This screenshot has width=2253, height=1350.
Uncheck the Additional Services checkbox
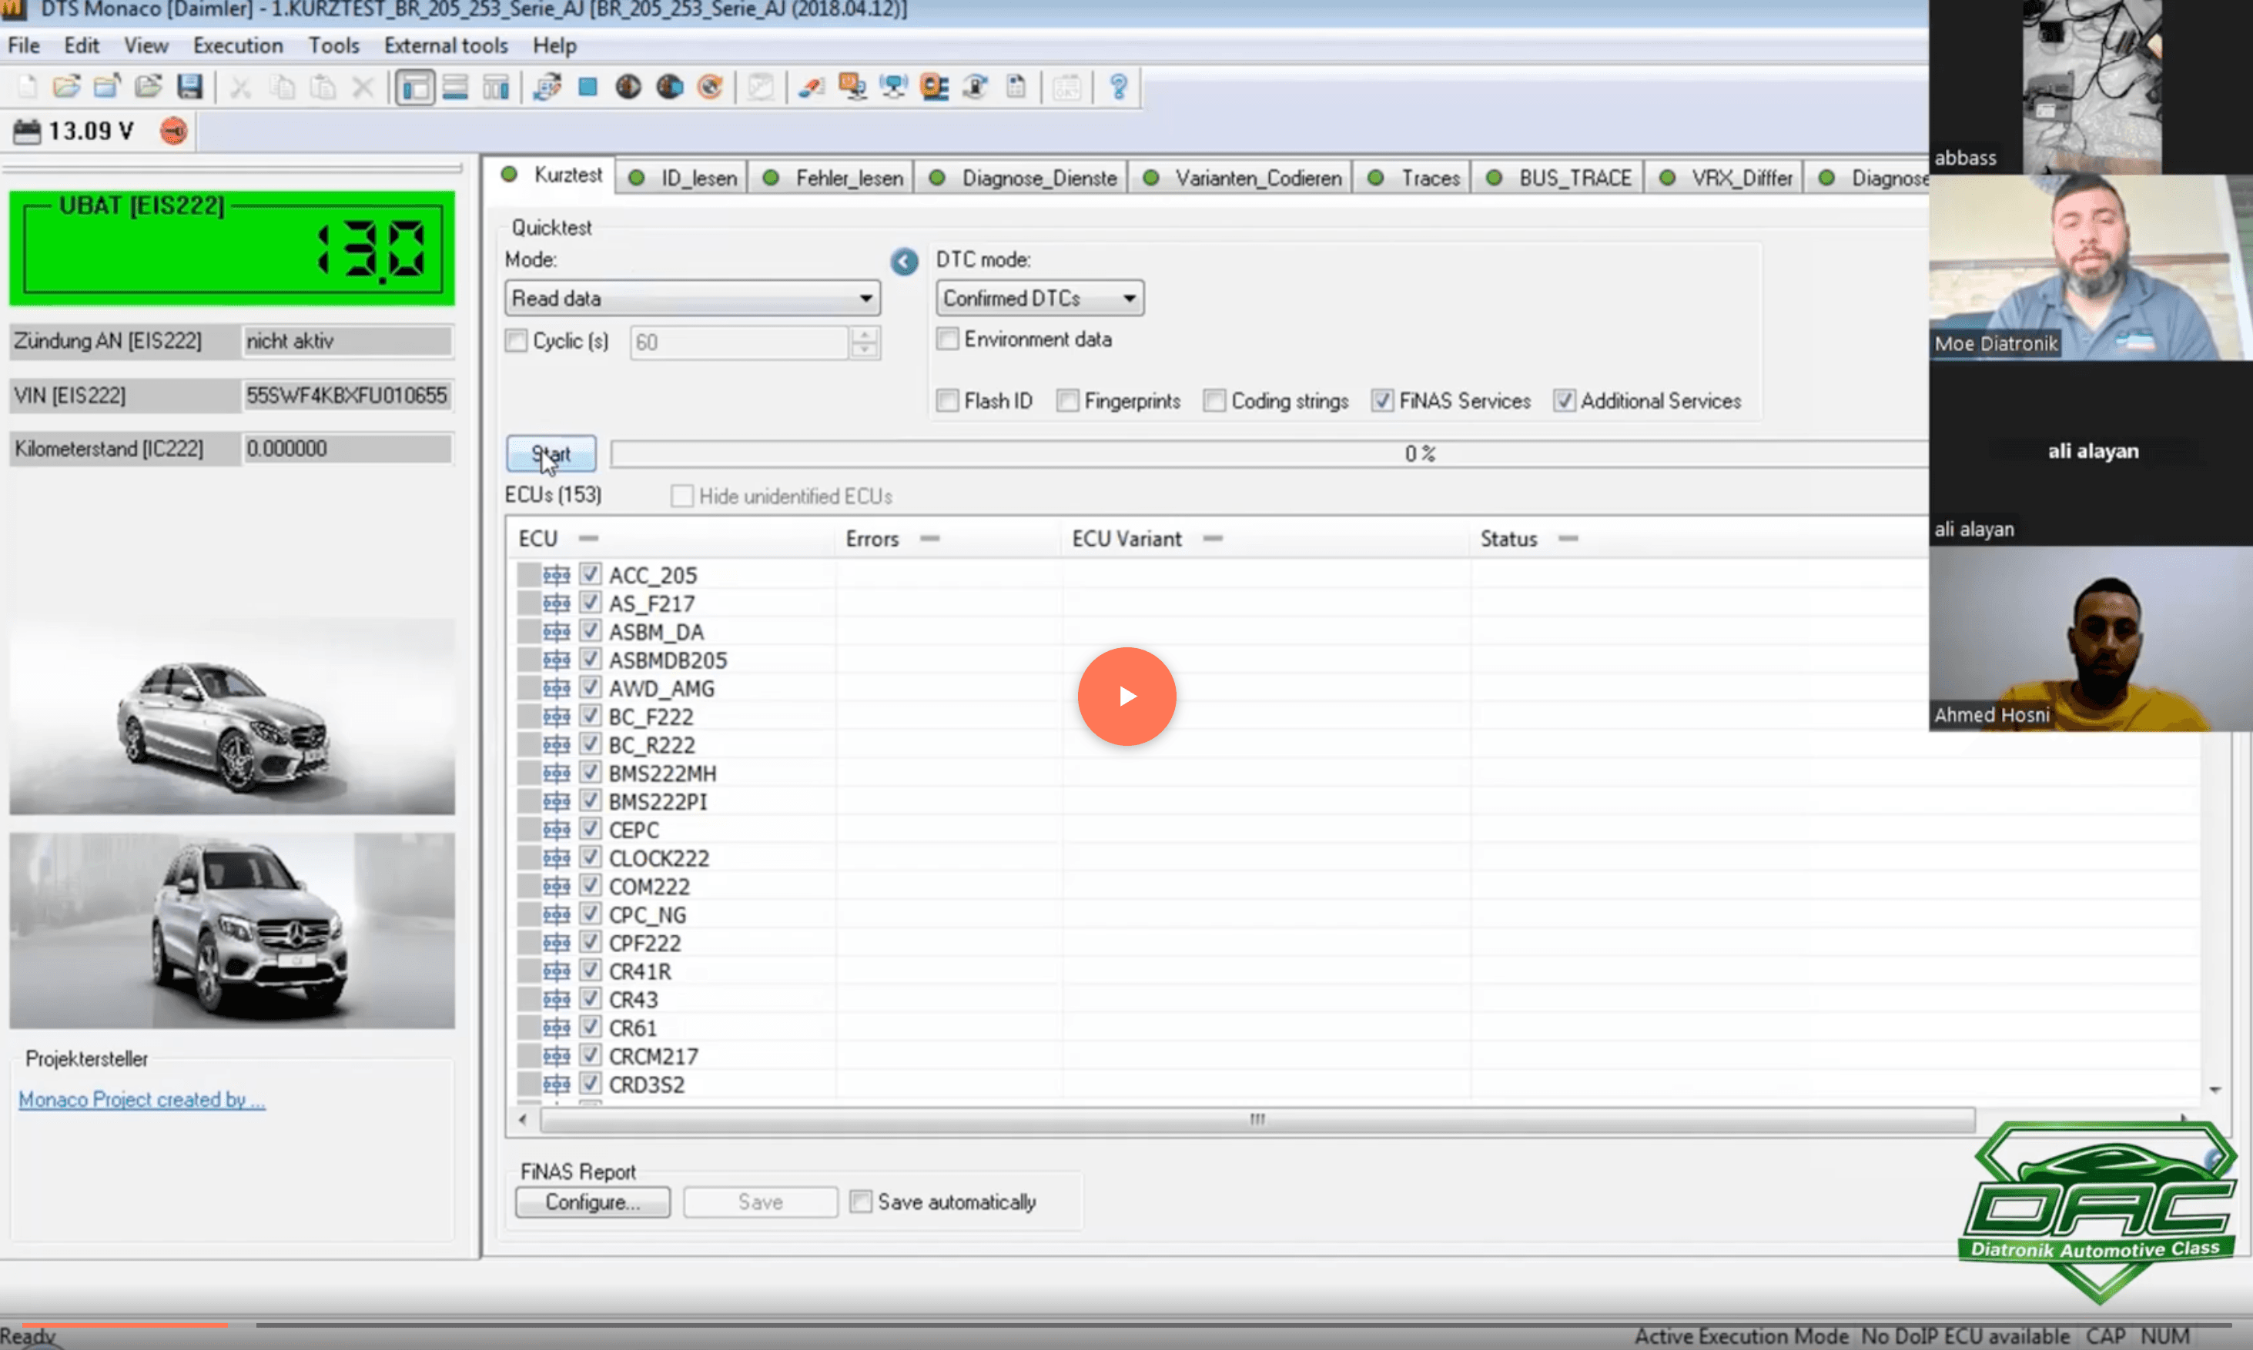tap(1563, 400)
